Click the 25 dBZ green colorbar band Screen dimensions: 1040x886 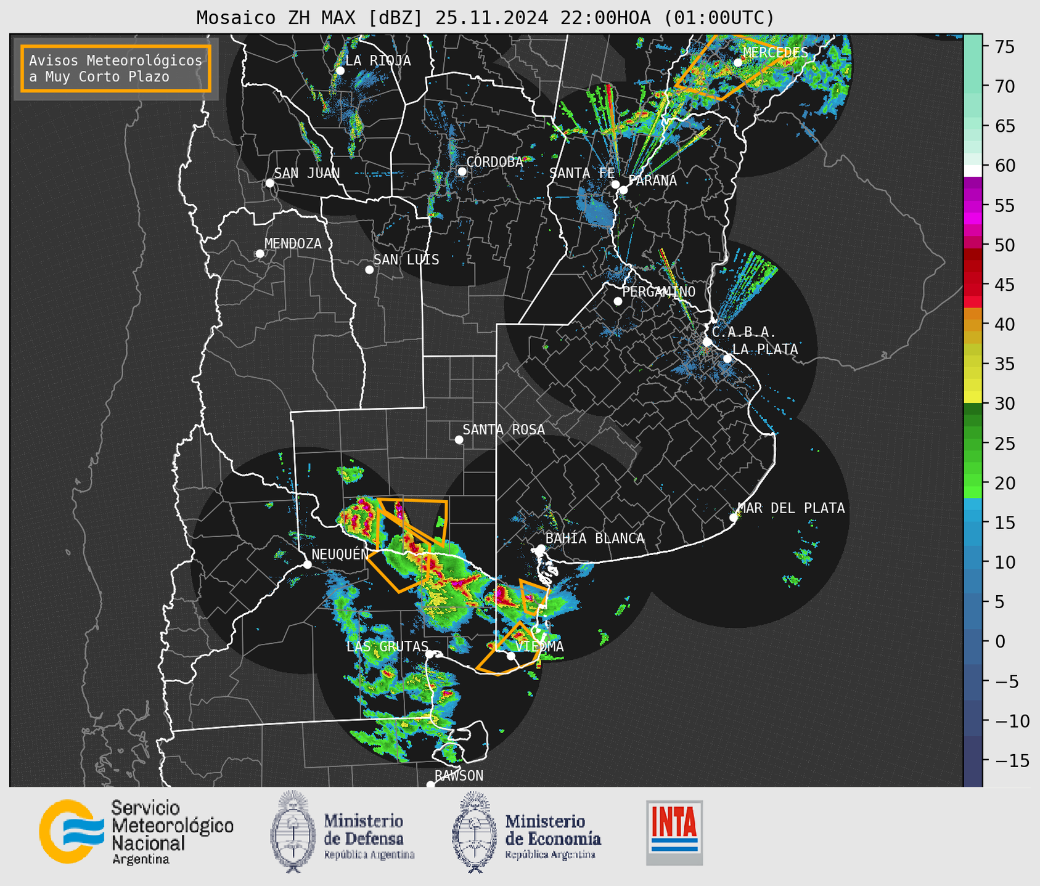[x=973, y=443]
